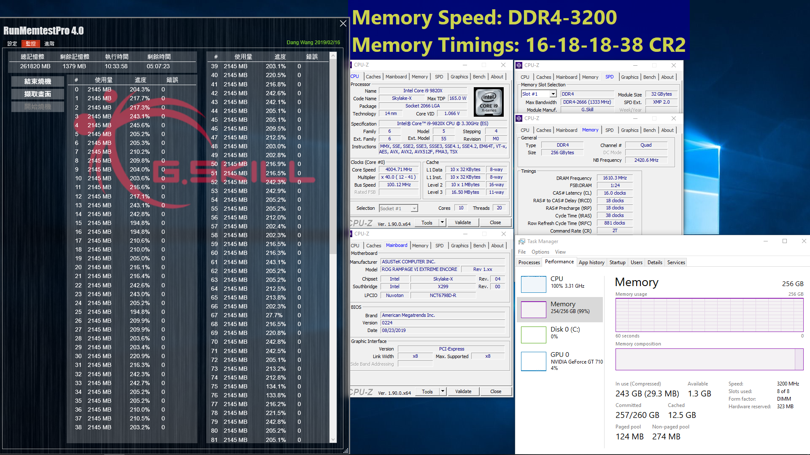Open the Tools dropdown in the CPU-Z window
Viewport: 810px width, 455px height.
click(441, 222)
